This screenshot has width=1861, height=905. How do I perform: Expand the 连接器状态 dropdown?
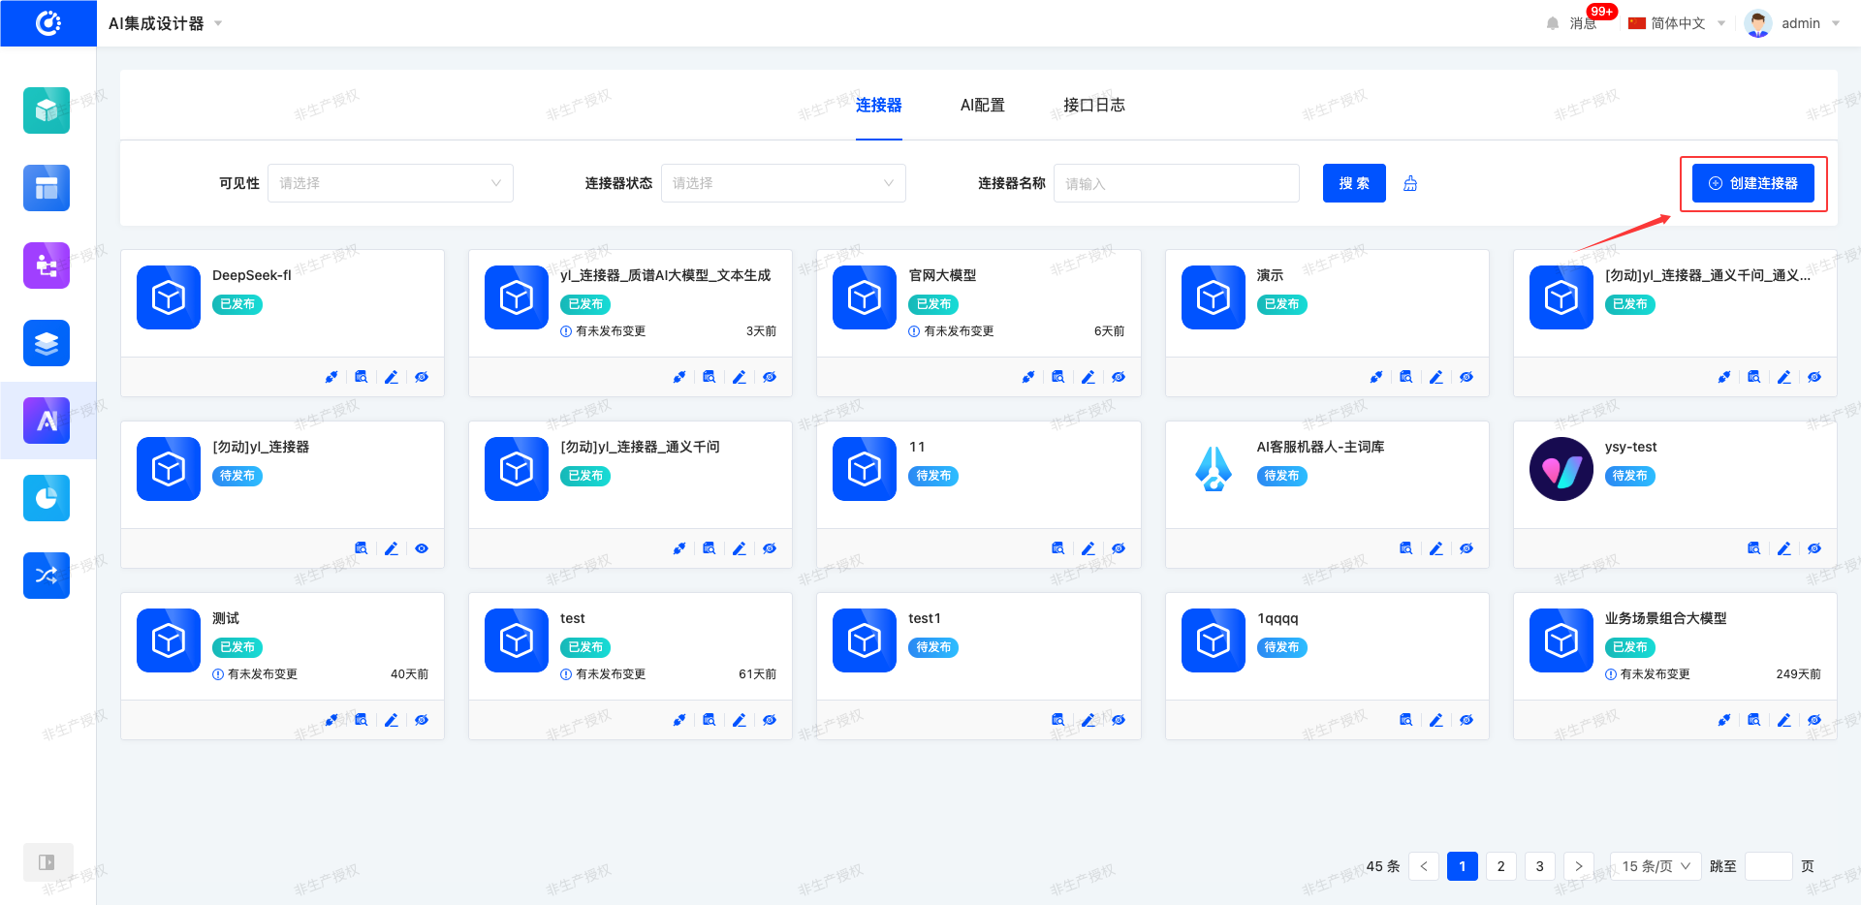click(782, 183)
